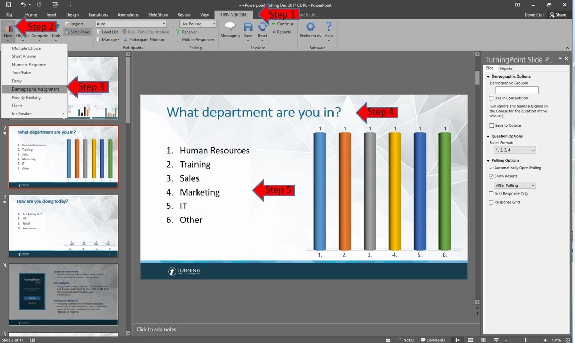Switch to Normal view in status bar
575x343 pixels.
click(458, 340)
